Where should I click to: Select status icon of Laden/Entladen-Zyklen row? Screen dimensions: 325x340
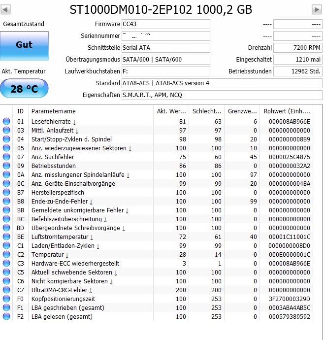pyautogui.click(x=6, y=245)
